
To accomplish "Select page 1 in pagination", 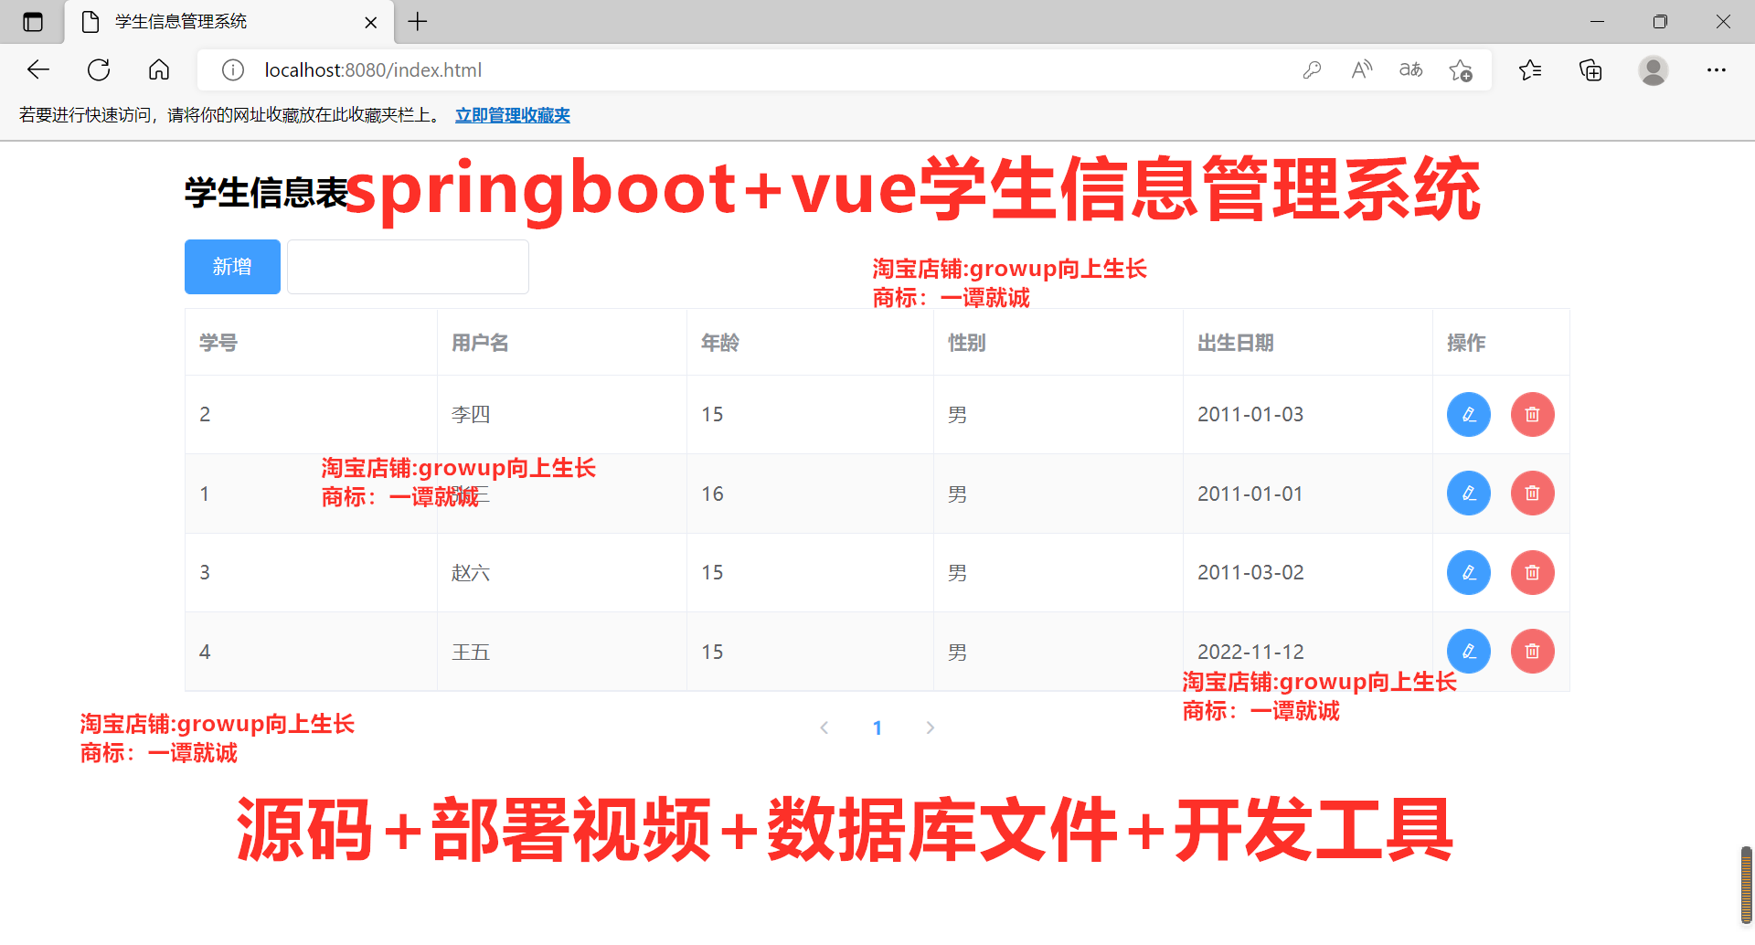I will coord(877,727).
